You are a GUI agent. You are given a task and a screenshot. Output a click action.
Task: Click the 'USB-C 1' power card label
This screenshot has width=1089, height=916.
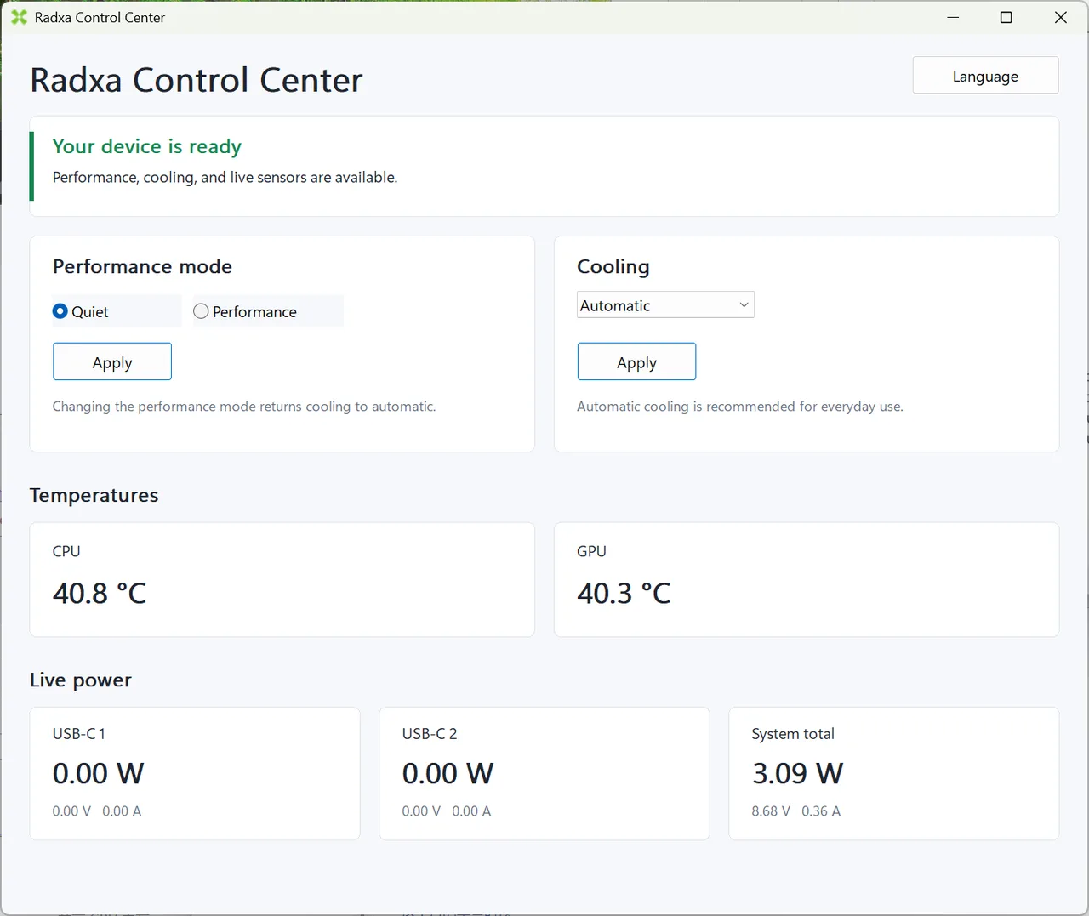[79, 734]
